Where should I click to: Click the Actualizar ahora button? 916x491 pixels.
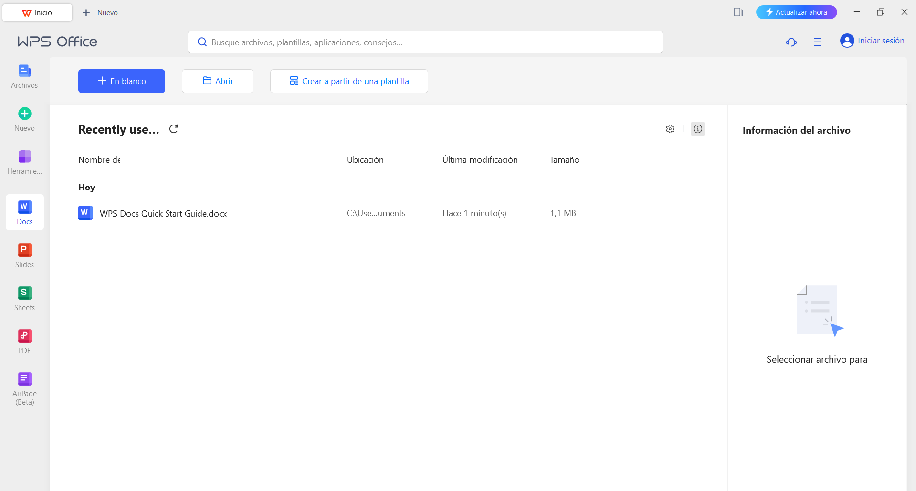pos(796,12)
